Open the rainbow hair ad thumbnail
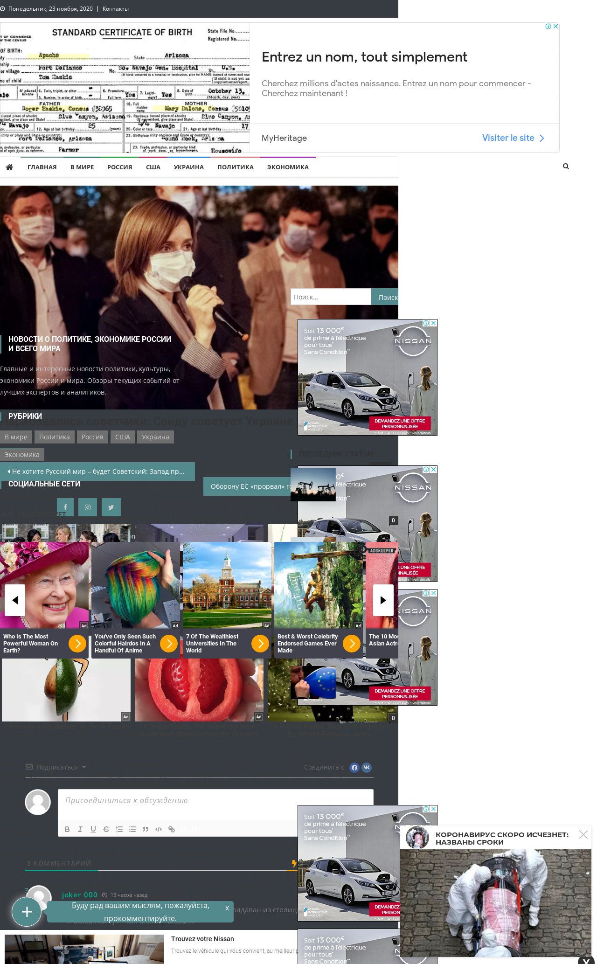 [x=136, y=585]
